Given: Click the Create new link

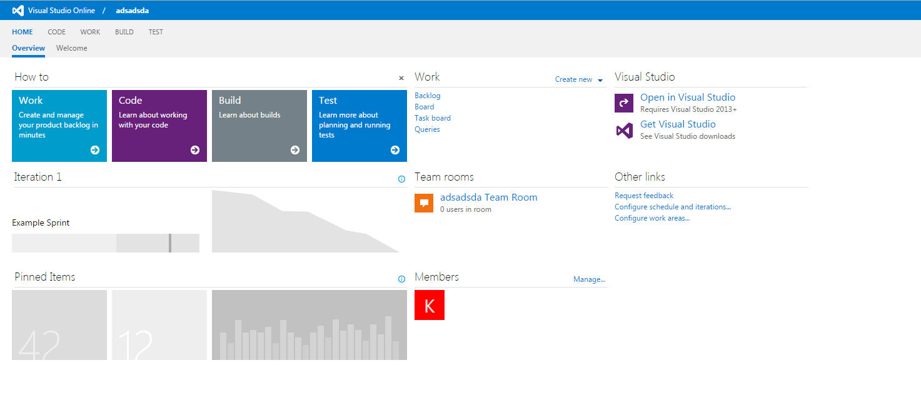Looking at the screenshot, I should click(573, 79).
